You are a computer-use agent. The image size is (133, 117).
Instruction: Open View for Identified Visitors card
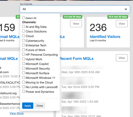(122, 24)
